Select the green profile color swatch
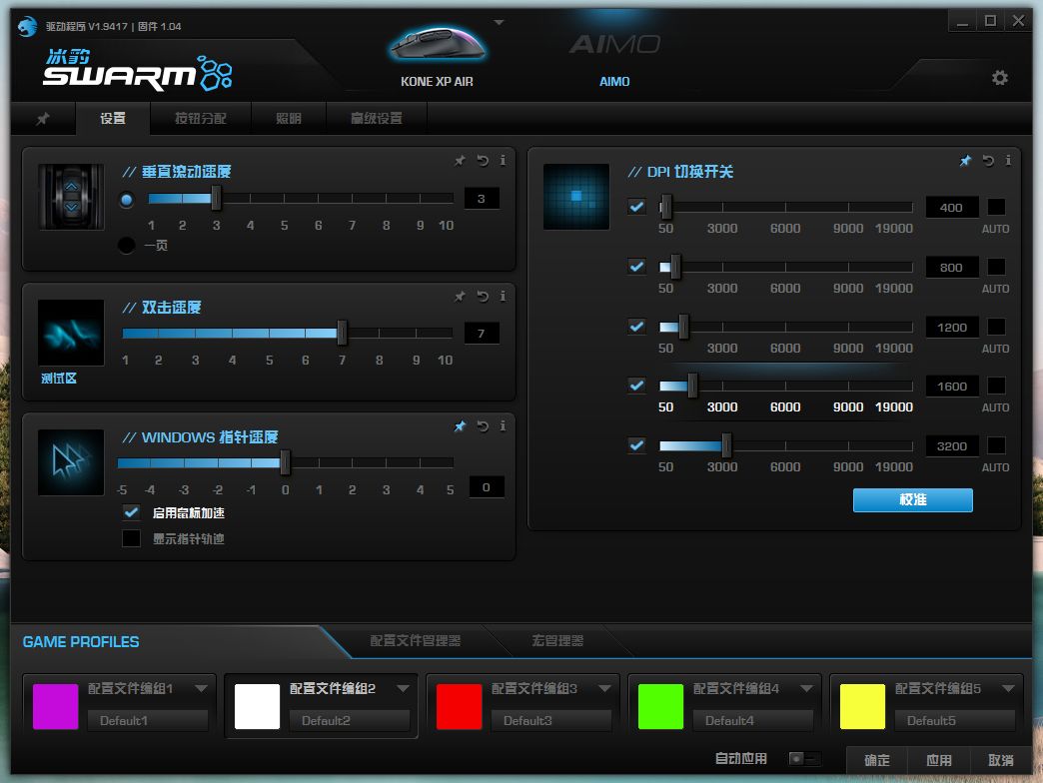This screenshot has width=1043, height=783. [x=660, y=706]
